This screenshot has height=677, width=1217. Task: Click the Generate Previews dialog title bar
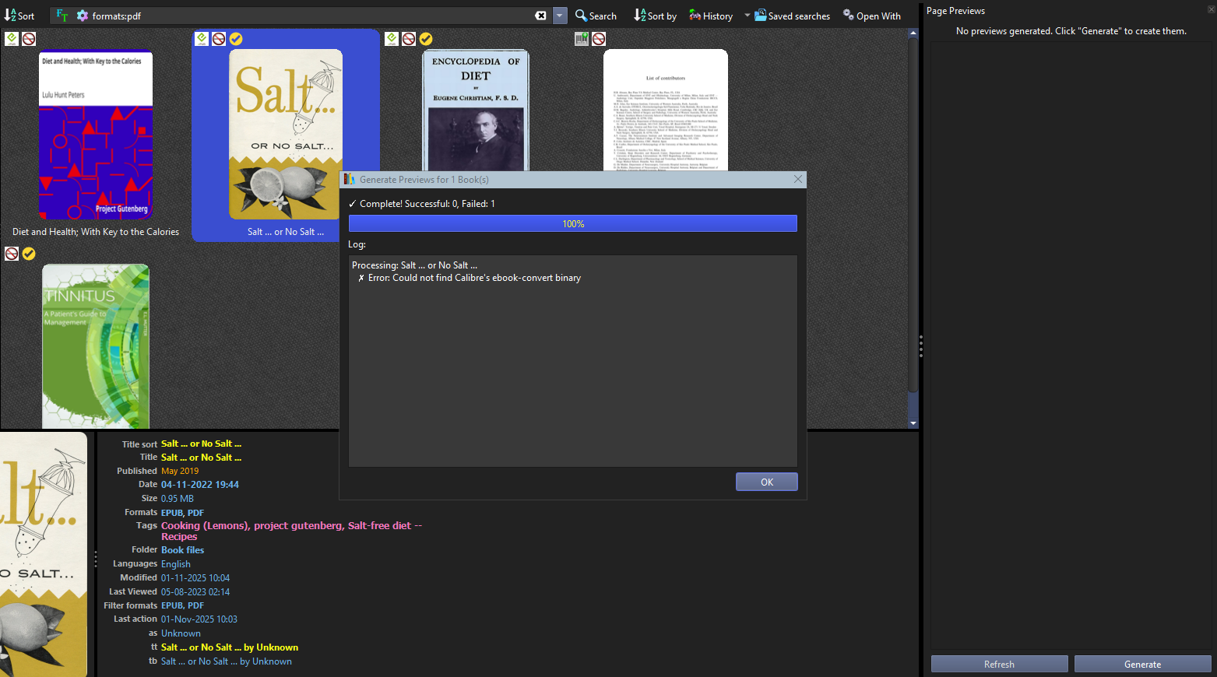(573, 180)
